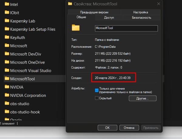Screen dimensions: 182x139
Task: Switch to the 'Настройка' tab
Action: tap(140, 12)
